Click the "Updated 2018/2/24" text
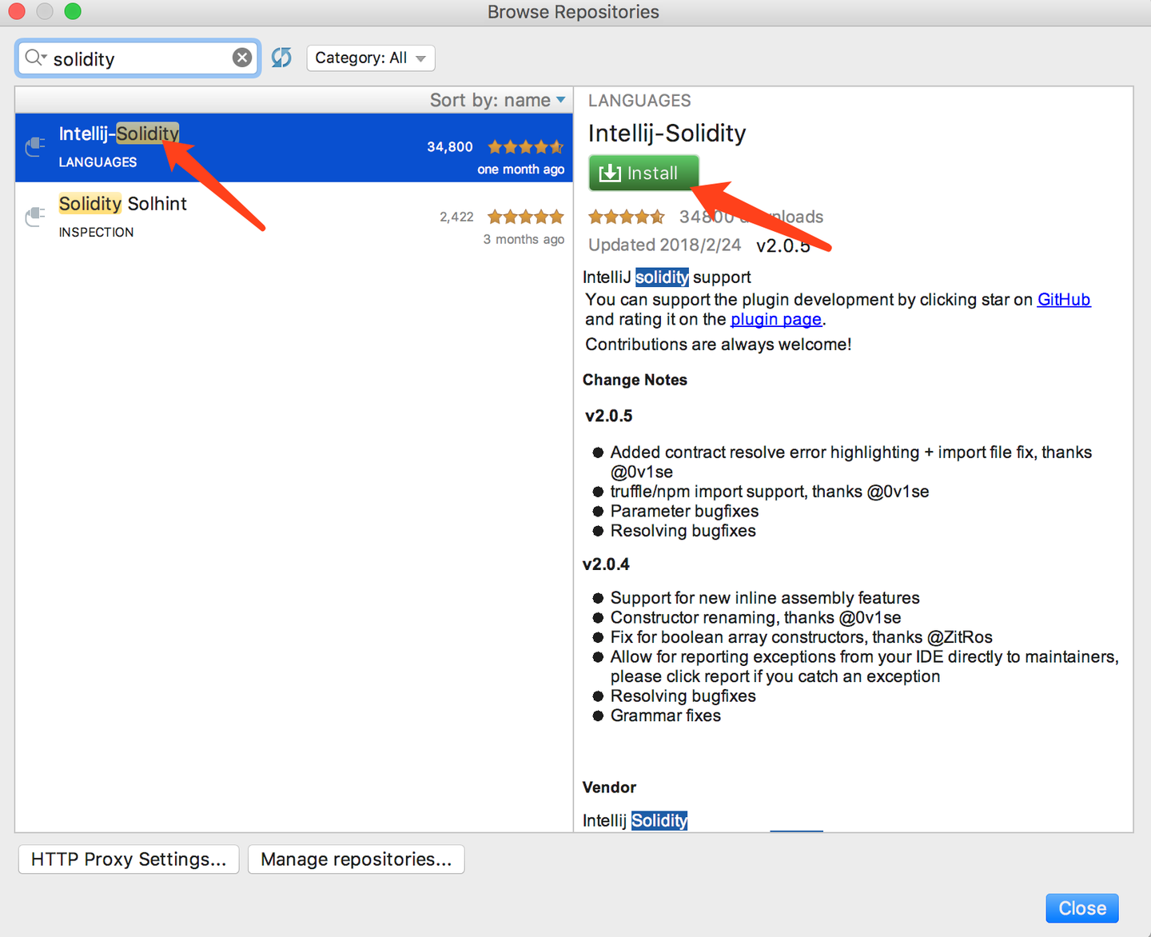Screen dimensions: 1151x937 [x=665, y=245]
